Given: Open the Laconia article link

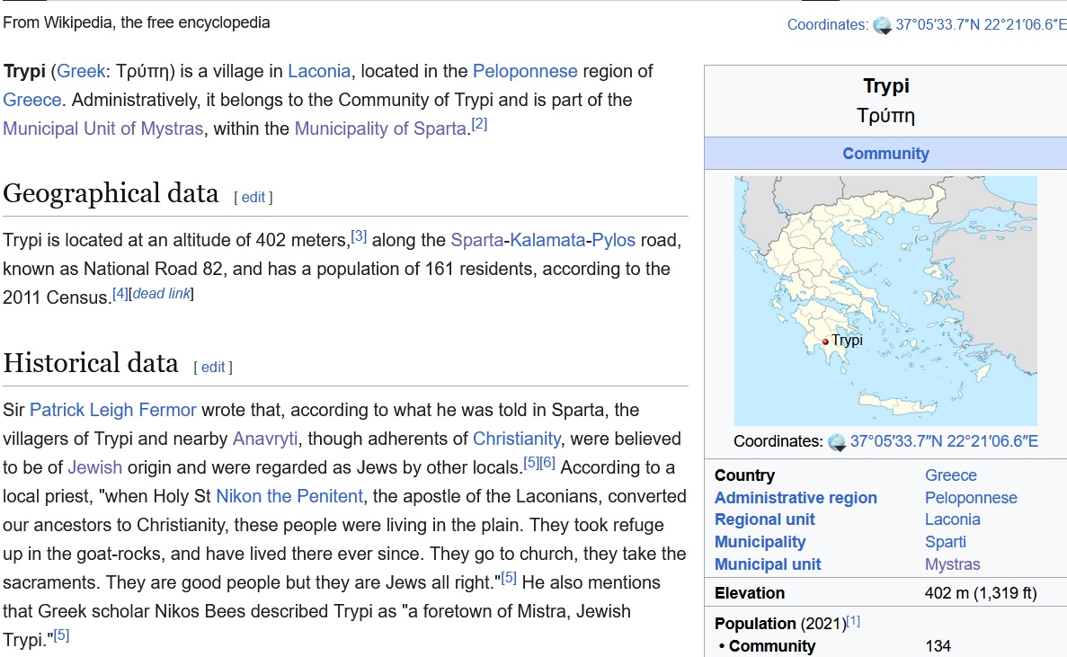Looking at the screenshot, I should [x=319, y=71].
